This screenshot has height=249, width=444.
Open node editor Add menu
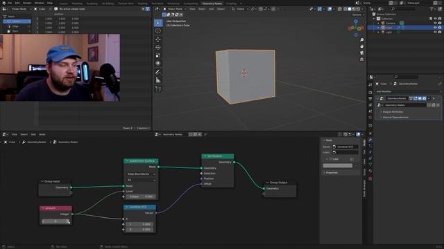click(x=33, y=135)
